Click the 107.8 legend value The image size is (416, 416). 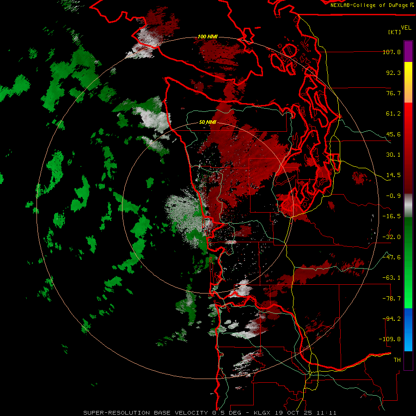392,52
